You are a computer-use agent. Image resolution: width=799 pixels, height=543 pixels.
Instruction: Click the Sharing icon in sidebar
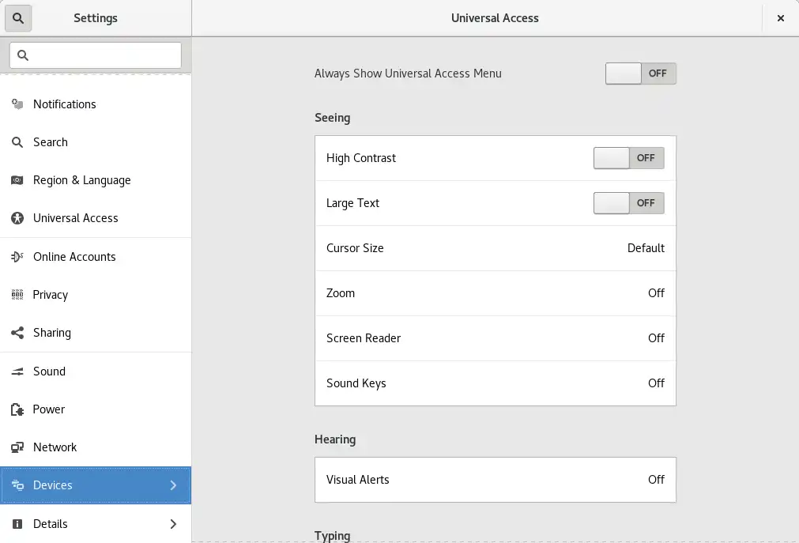click(x=17, y=333)
